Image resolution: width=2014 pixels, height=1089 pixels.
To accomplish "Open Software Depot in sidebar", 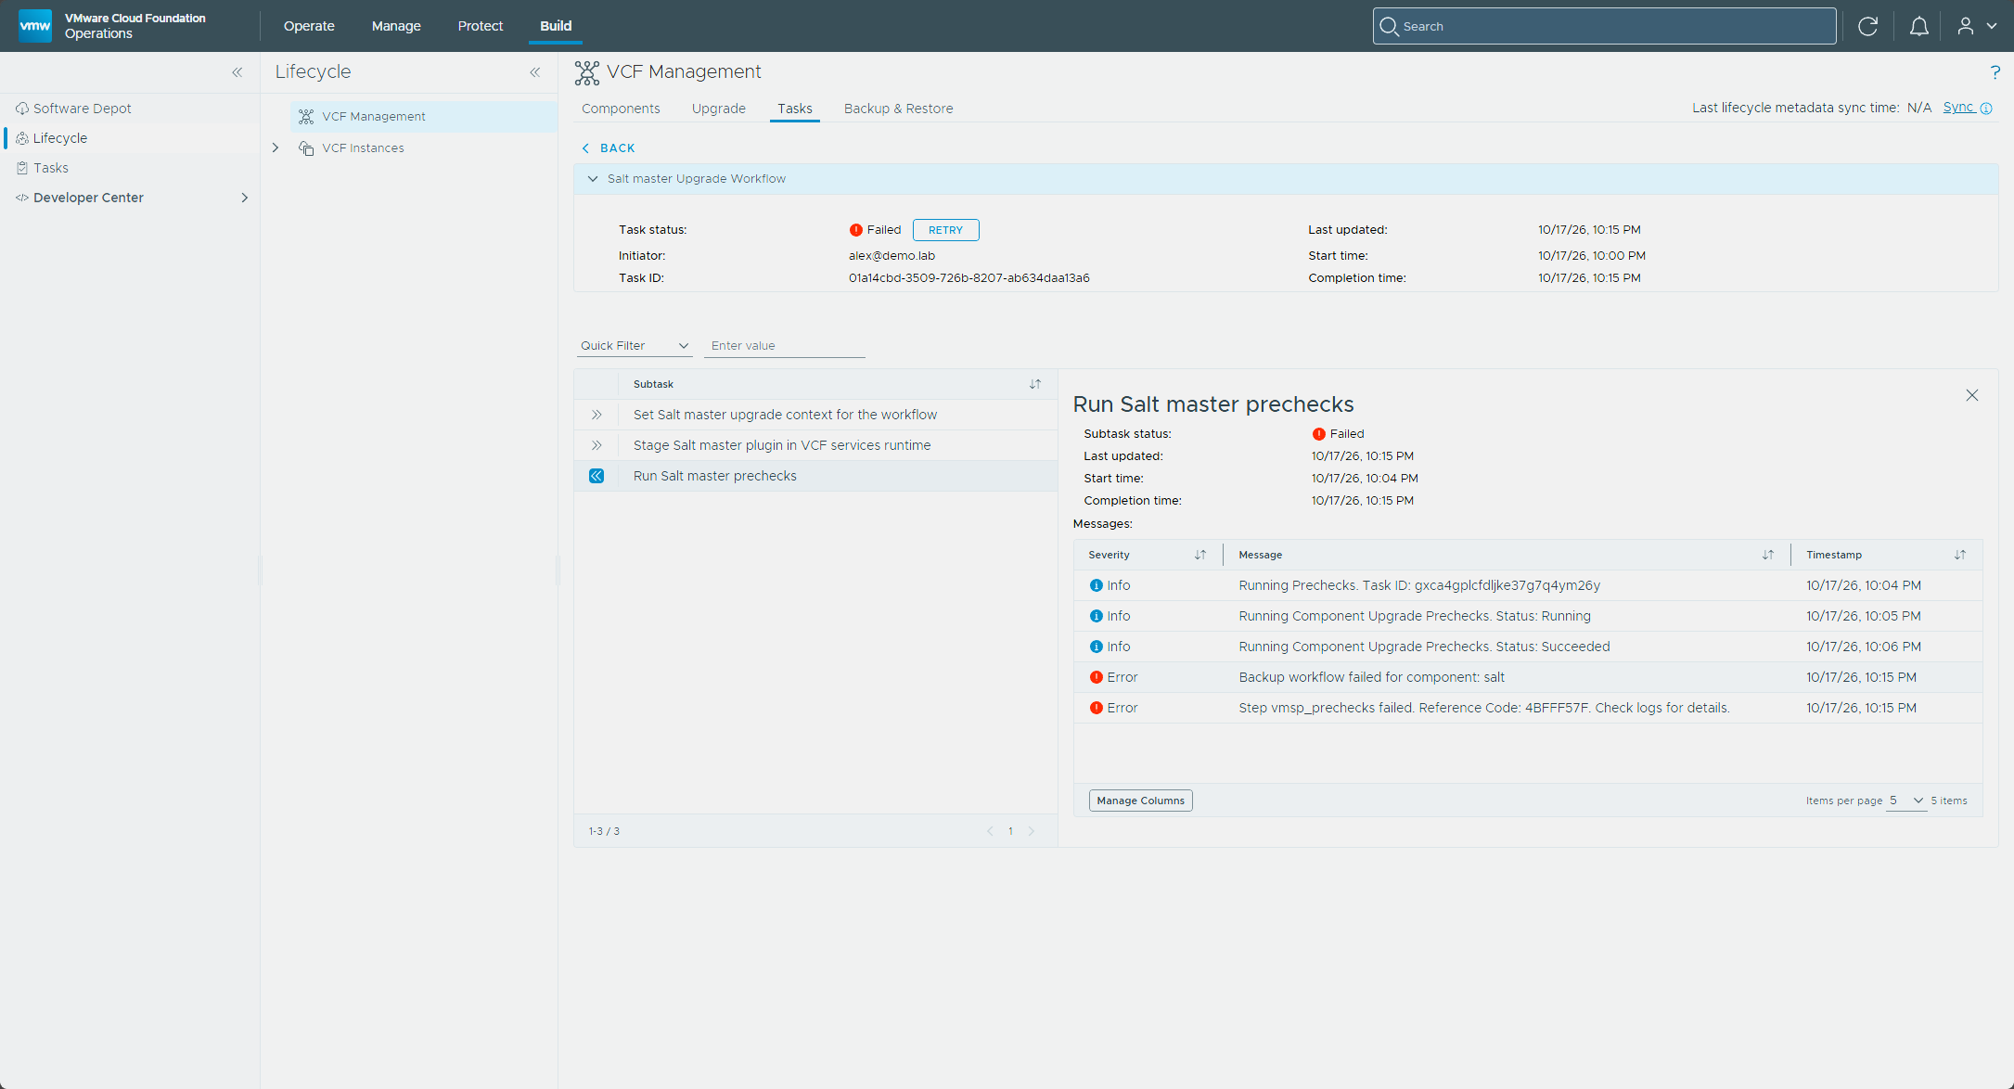I will coord(83,109).
